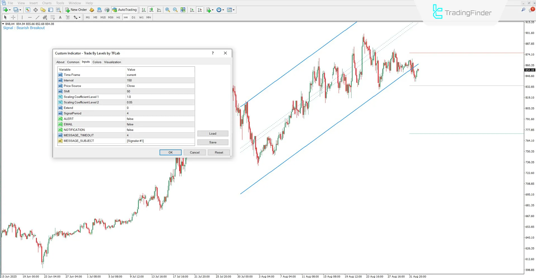This screenshot has width=536, height=278.
Task: Zoom in on the chart
Action: [x=167, y=9]
